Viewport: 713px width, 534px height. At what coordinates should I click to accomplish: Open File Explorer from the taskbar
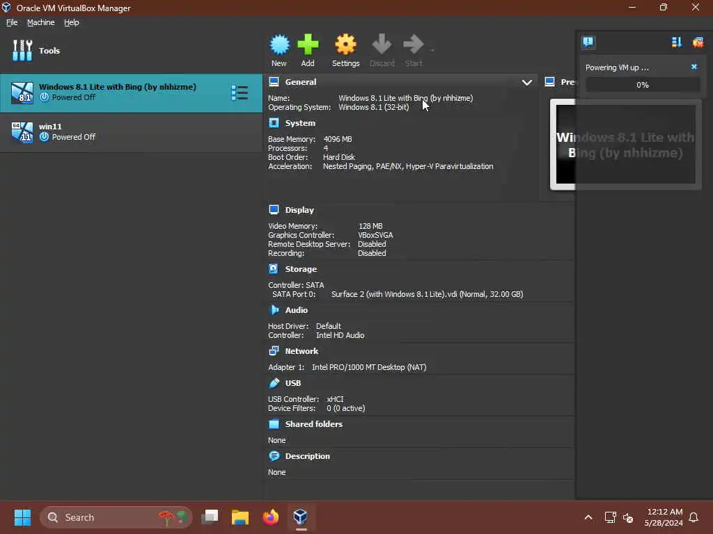pos(240,517)
